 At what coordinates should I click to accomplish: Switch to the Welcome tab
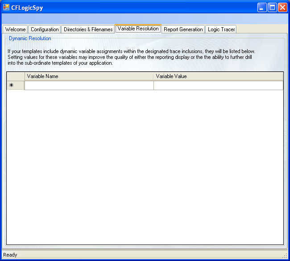click(15, 29)
